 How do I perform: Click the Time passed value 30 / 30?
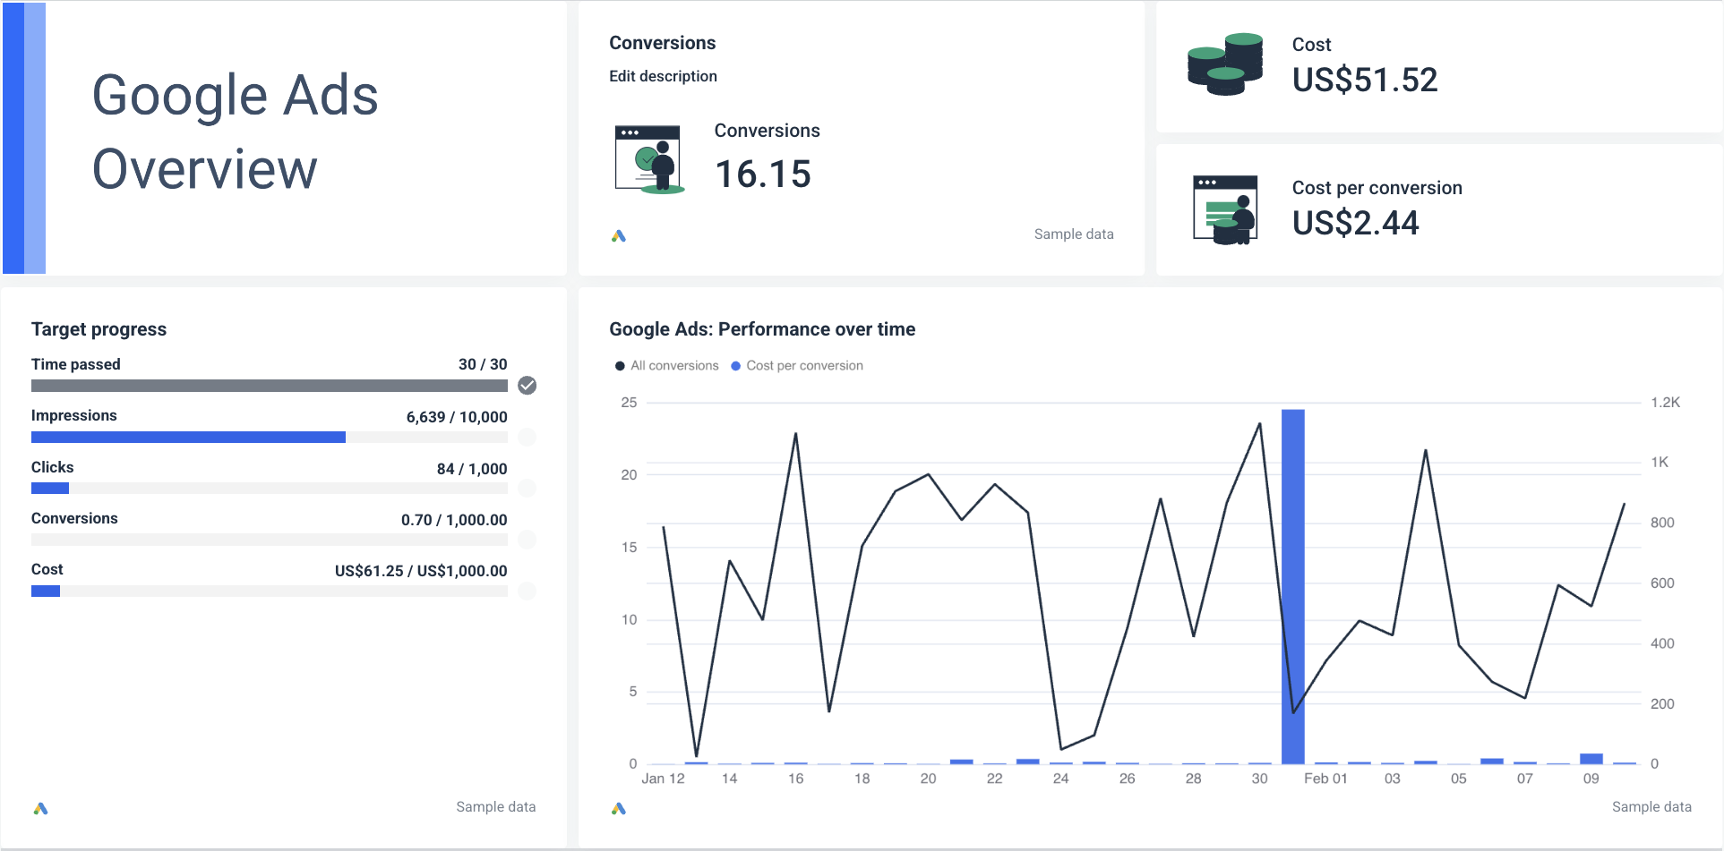(x=483, y=365)
